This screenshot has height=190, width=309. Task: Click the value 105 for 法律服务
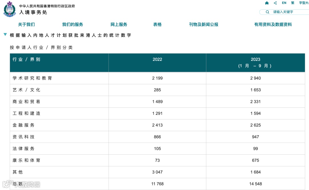coord(157,149)
